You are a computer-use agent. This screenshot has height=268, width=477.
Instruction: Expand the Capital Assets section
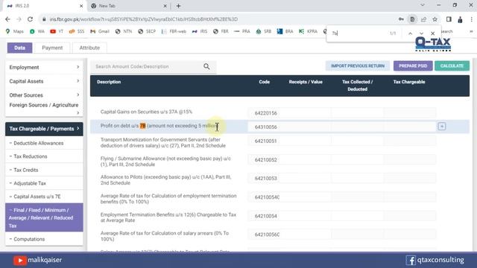[44, 81]
